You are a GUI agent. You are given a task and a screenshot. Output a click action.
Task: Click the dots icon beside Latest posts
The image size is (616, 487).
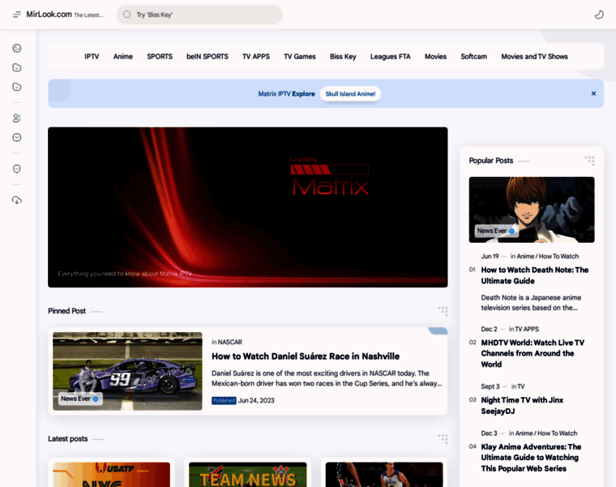(x=443, y=438)
